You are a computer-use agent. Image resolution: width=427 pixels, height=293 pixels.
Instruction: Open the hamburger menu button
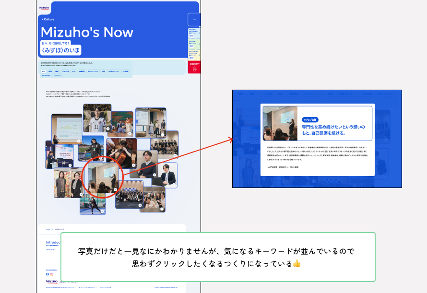coord(194,20)
